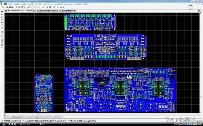
Task: Open the Window menu
Action: click(77, 5)
